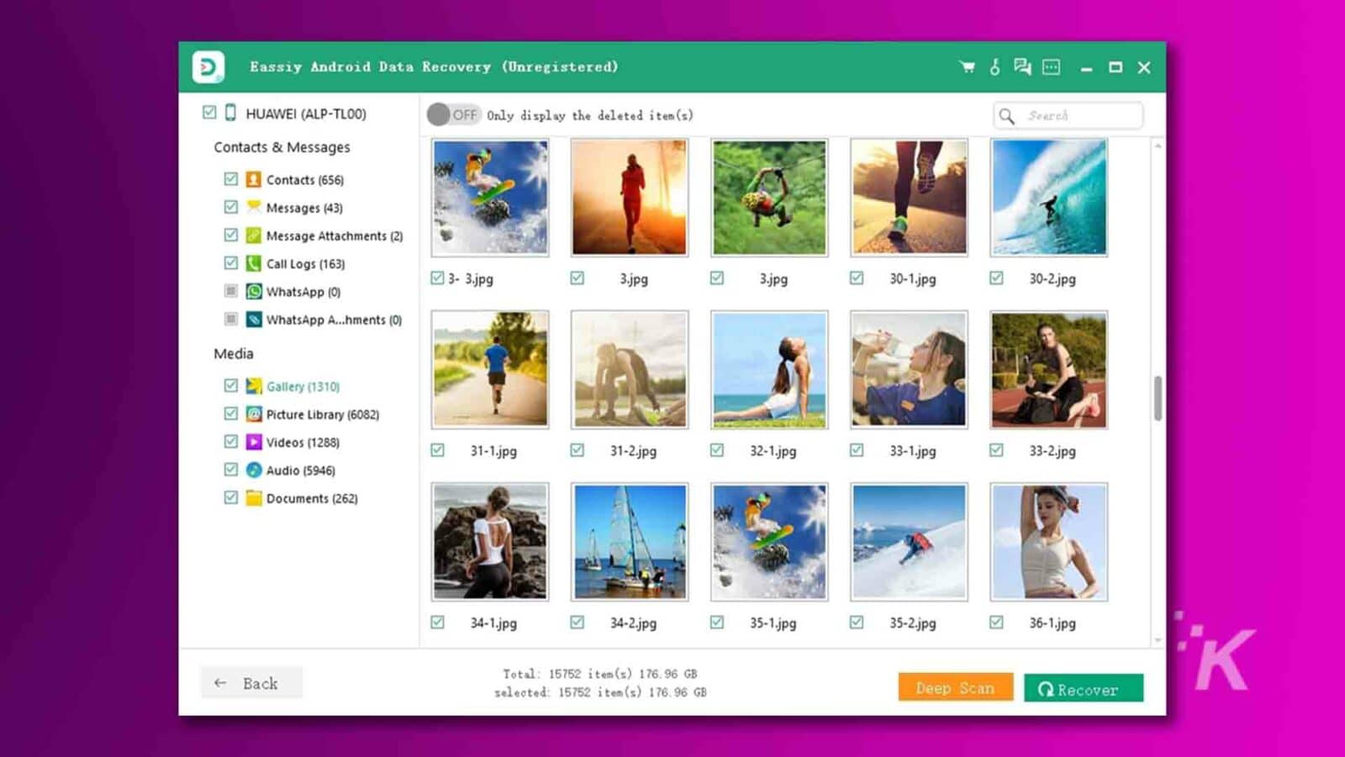Click the 'selected: 15752 item(s)' status text
This screenshot has height=757, width=1345.
pyautogui.click(x=600, y=692)
